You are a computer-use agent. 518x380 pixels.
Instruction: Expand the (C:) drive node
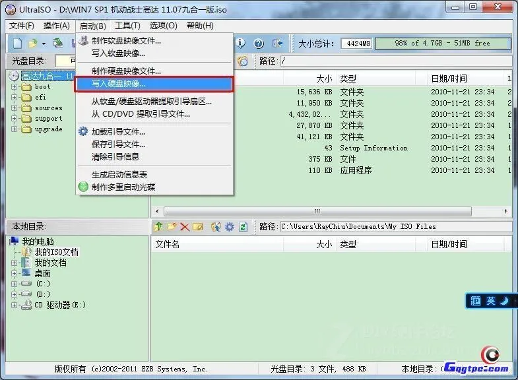[15, 284]
